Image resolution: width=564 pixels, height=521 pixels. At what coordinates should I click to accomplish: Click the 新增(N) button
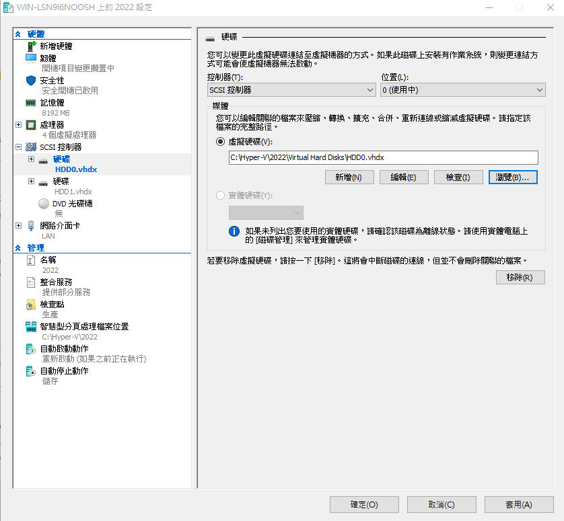tap(349, 177)
